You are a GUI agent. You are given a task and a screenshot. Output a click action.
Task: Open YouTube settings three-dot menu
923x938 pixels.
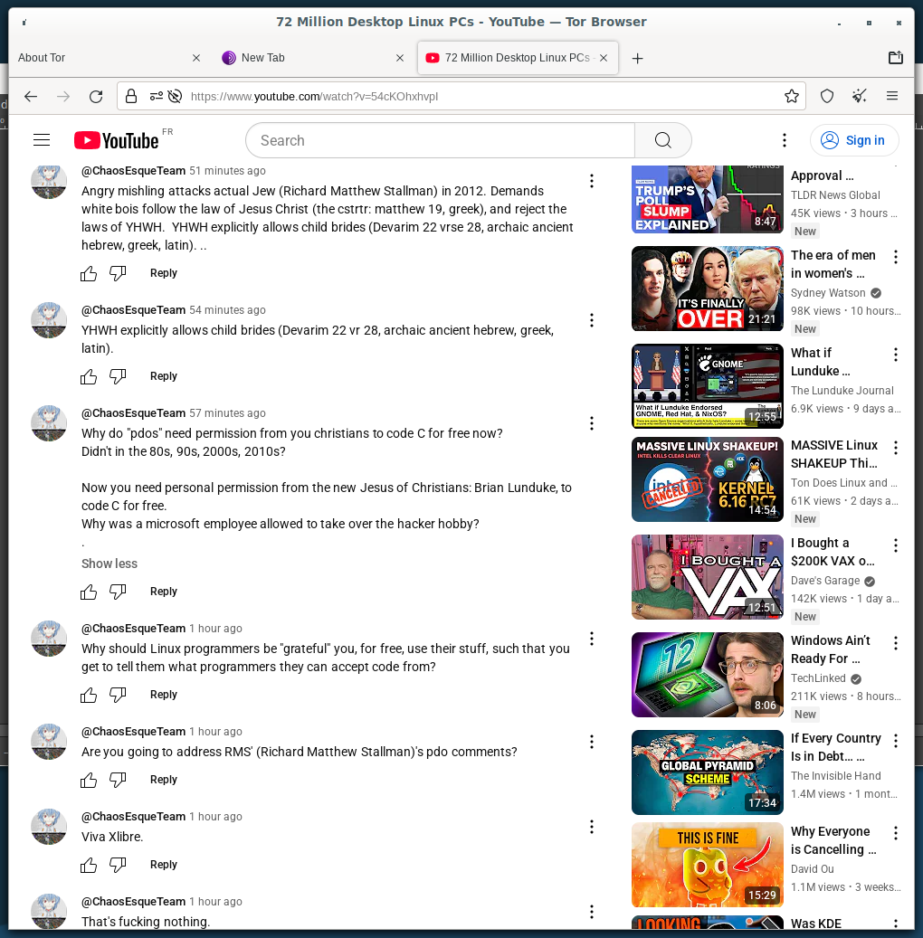coord(785,140)
